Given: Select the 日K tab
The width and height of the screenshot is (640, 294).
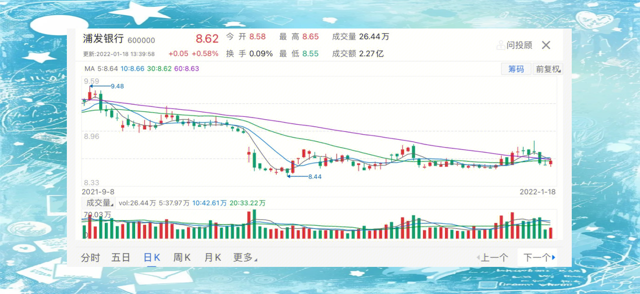Looking at the screenshot, I should point(151,258).
